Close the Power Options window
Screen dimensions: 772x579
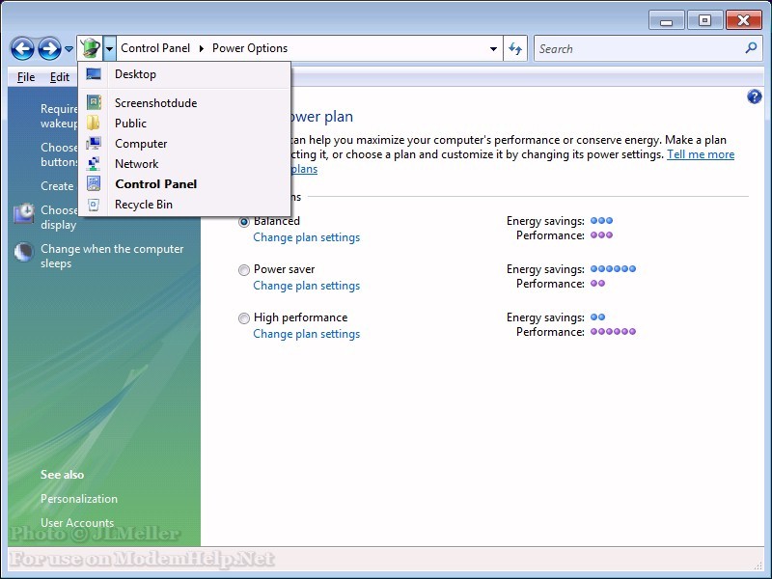[x=743, y=21]
